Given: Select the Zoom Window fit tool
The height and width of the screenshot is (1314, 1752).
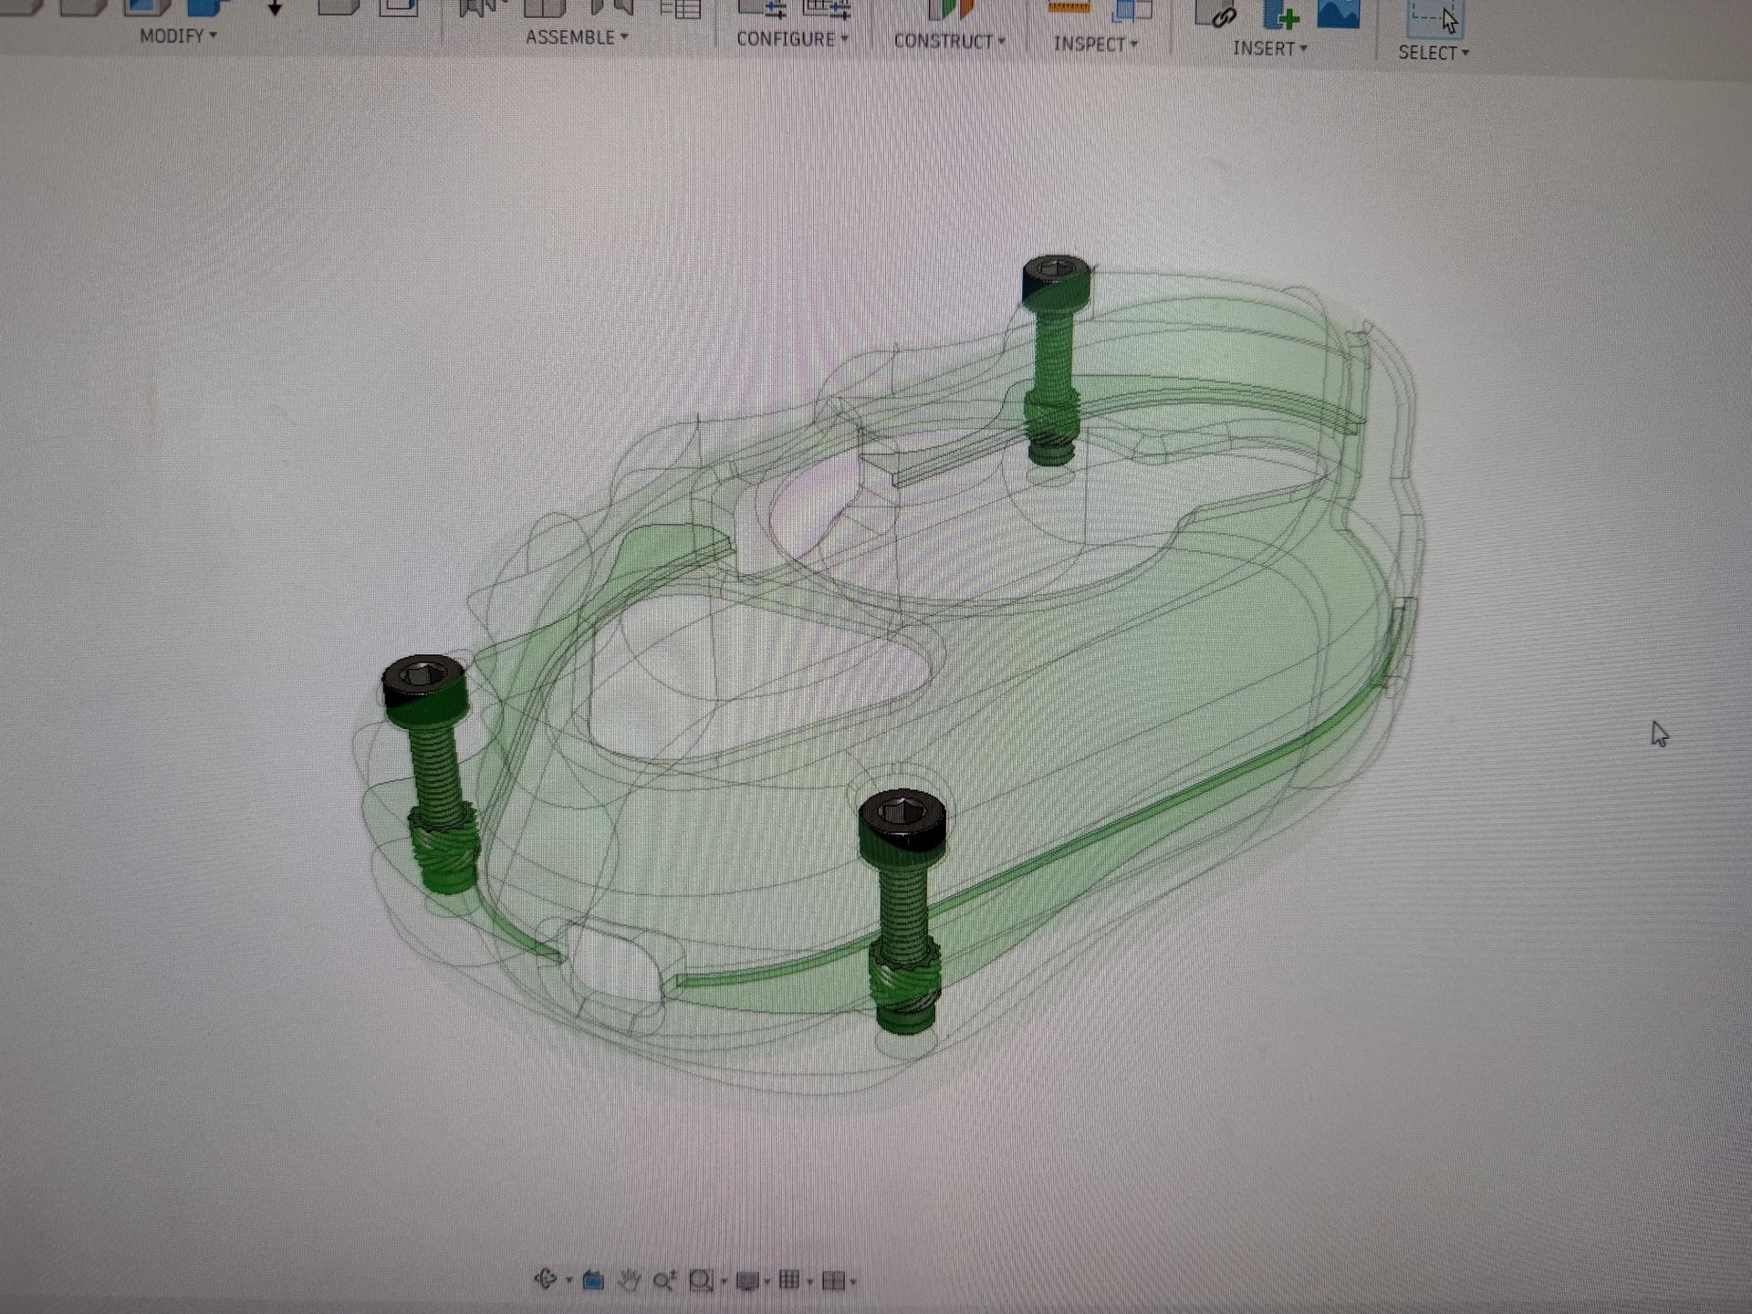Looking at the screenshot, I should (x=701, y=1281).
